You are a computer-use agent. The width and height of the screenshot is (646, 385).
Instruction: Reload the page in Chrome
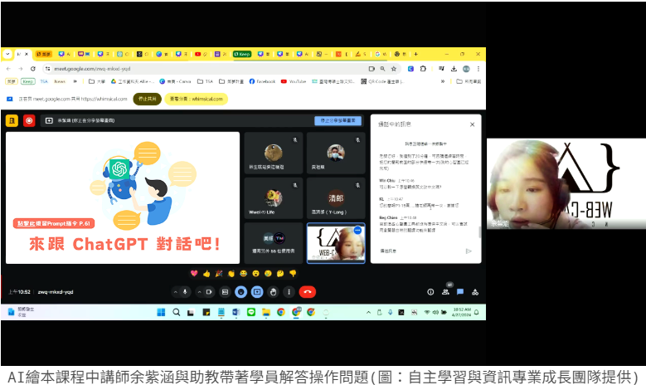click(33, 69)
